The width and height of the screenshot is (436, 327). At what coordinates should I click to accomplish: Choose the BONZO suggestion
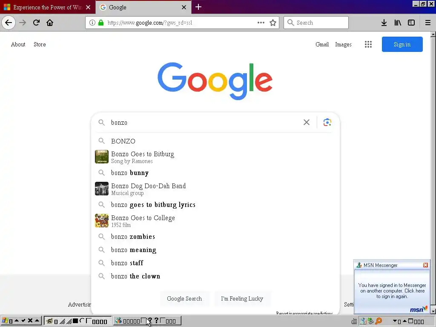click(215, 141)
